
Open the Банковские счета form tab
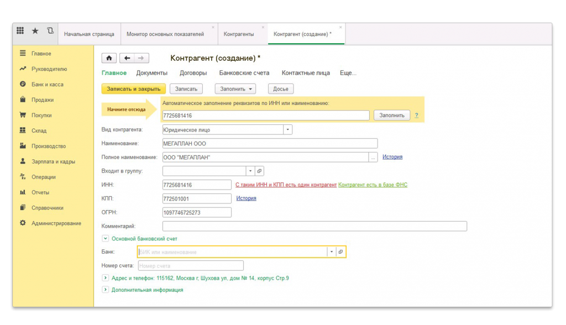click(x=244, y=73)
